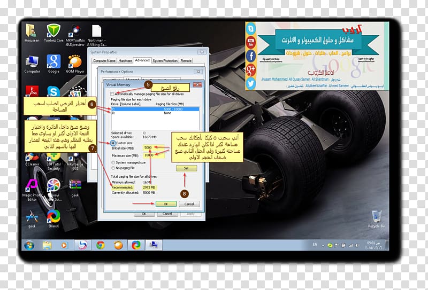The image size is (428, 290).
Task: Open the Windows Start menu
Action: pyautogui.click(x=29, y=245)
